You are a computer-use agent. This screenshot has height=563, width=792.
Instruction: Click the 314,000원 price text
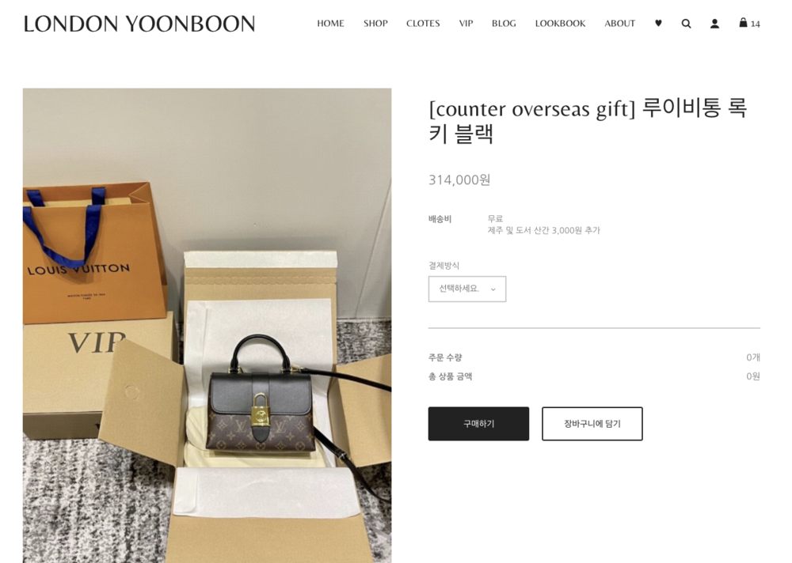tap(459, 180)
